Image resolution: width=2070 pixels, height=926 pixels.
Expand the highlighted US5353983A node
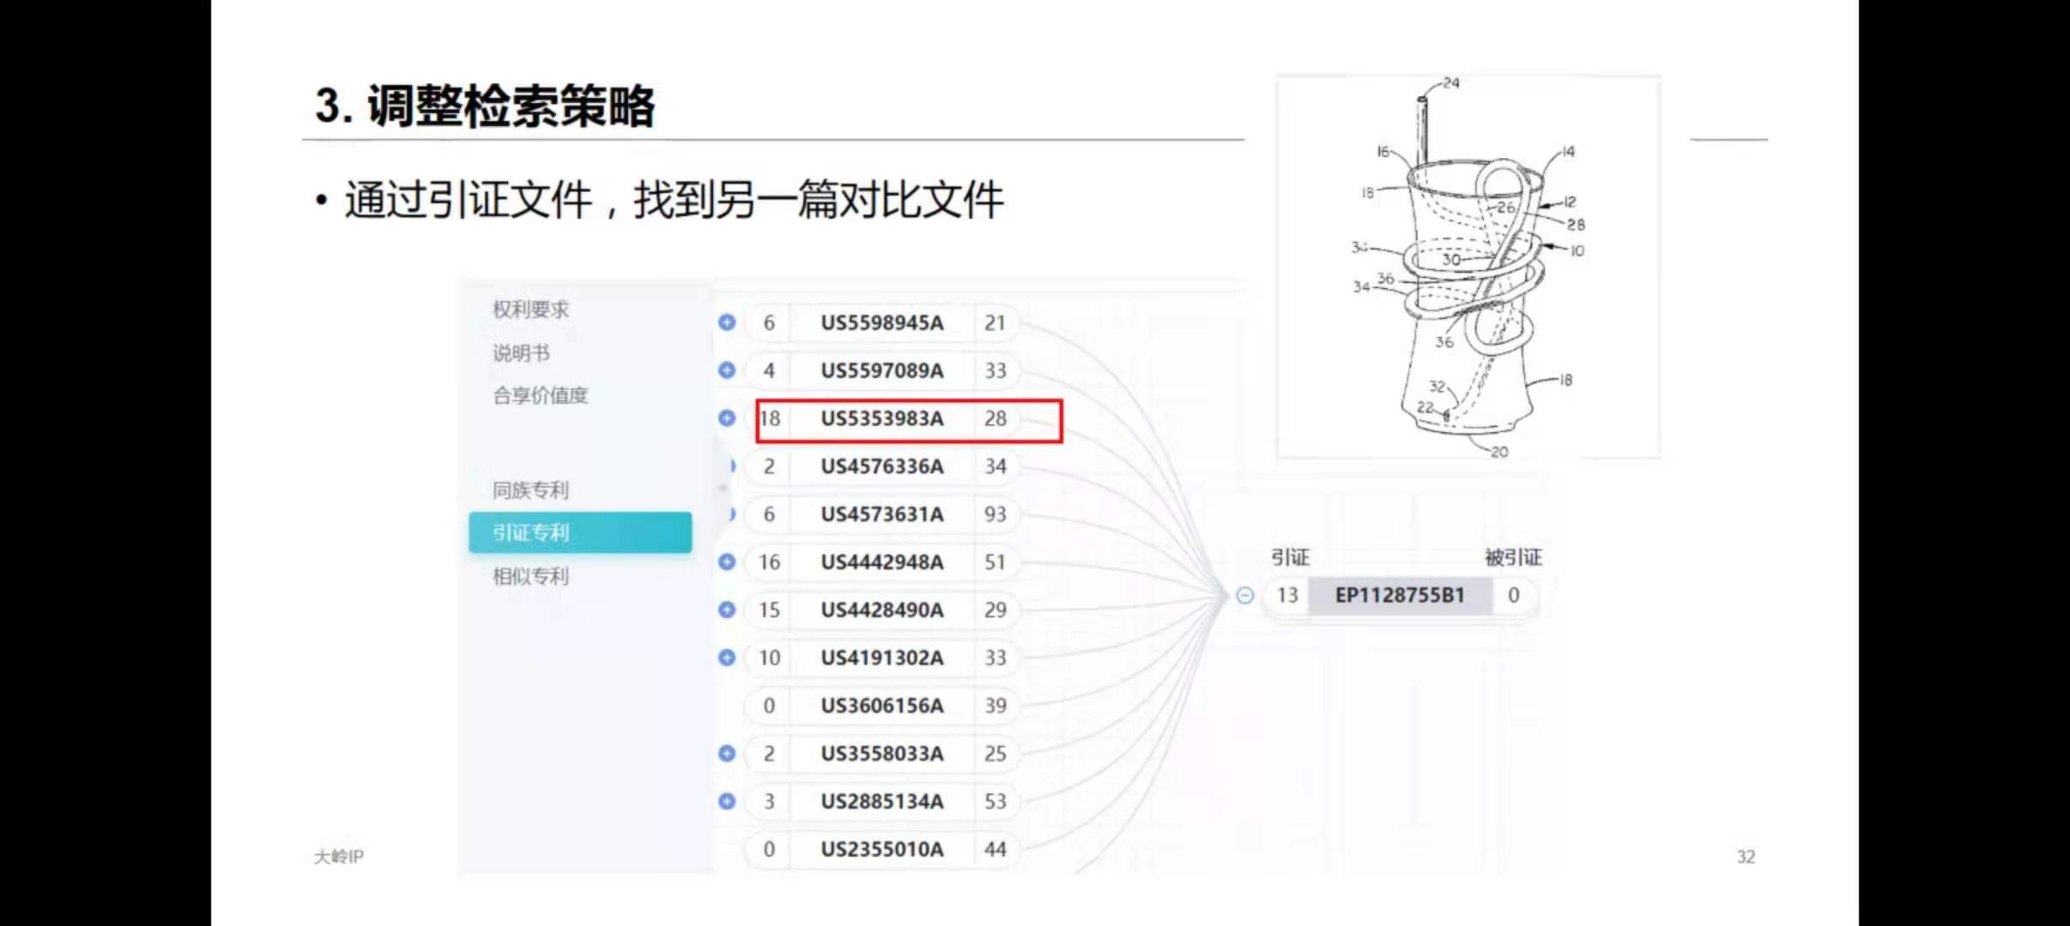coord(727,418)
